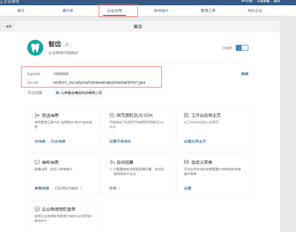Go to the 微信插件 tab
The image size is (296, 232).
[161, 11]
